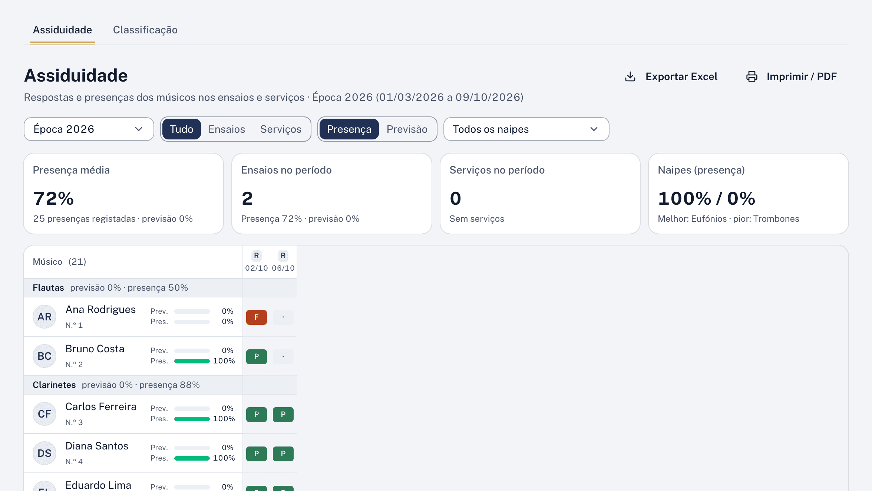
Task: Click the R rehearsal marker for 02/10
Action: click(x=257, y=256)
